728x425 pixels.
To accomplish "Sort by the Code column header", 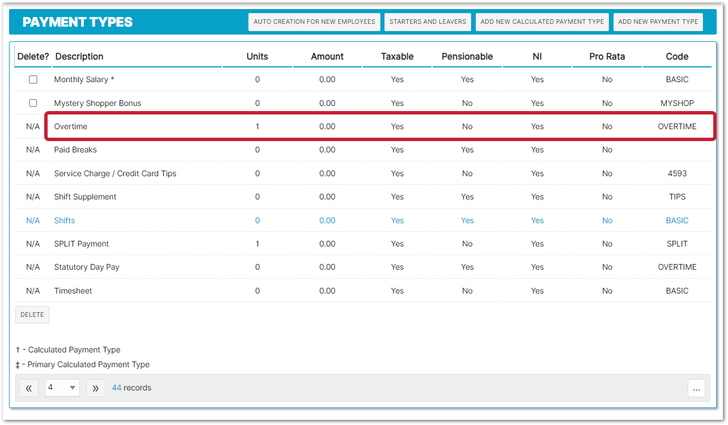I will click(x=677, y=57).
